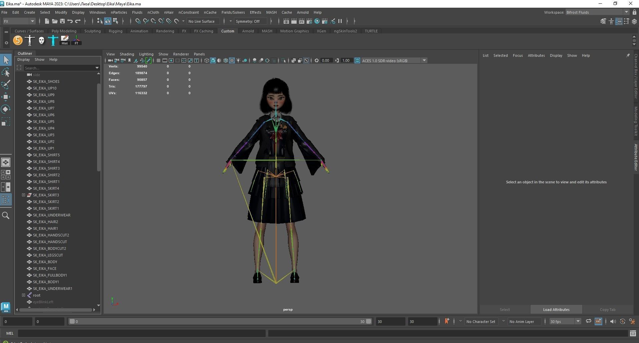This screenshot has height=343, width=639.
Task: Activate the Move tool
Action: (x=6, y=97)
